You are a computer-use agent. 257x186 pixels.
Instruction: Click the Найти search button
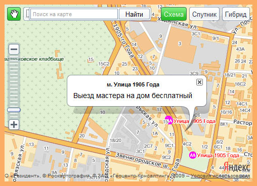(134, 14)
